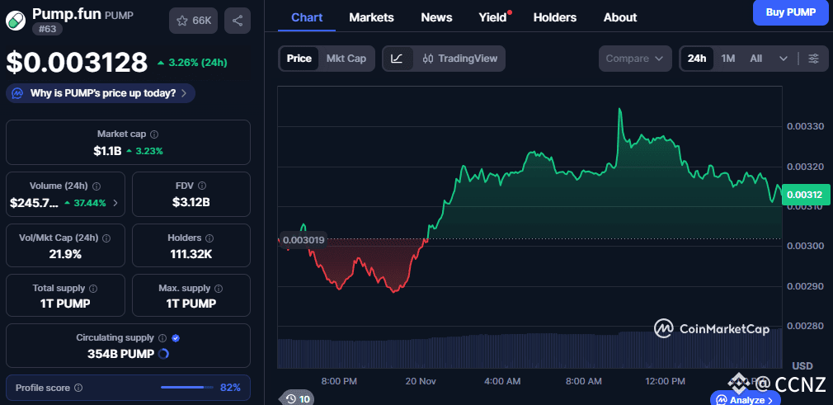The width and height of the screenshot is (833, 405).
Task: Click Market cap info icon
Action: pos(154,134)
